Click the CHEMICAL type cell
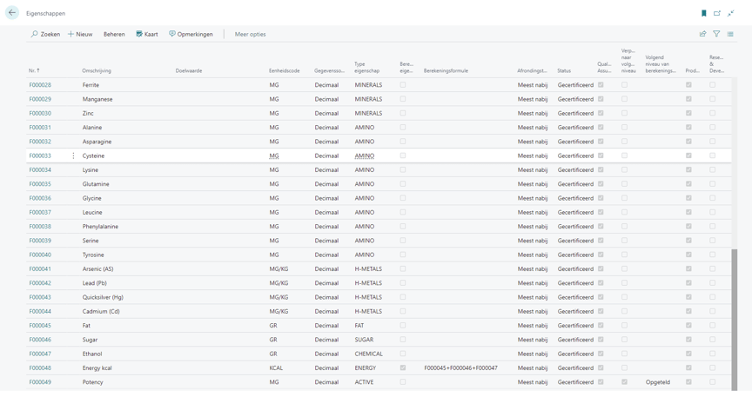752x397 pixels. click(369, 354)
